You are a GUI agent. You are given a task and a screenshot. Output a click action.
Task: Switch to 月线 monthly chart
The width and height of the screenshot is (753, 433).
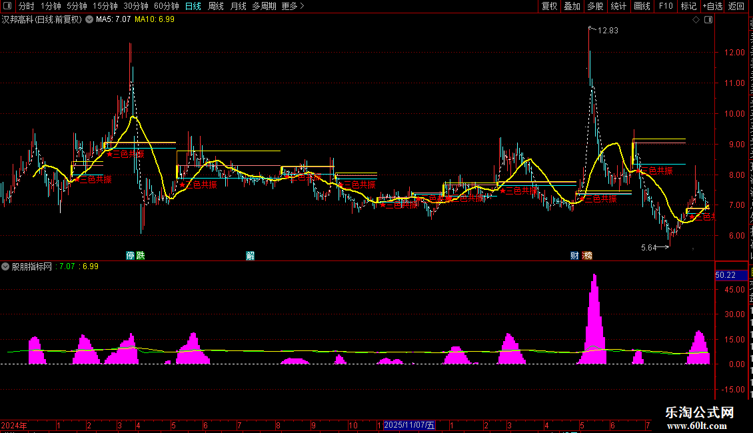238,6
